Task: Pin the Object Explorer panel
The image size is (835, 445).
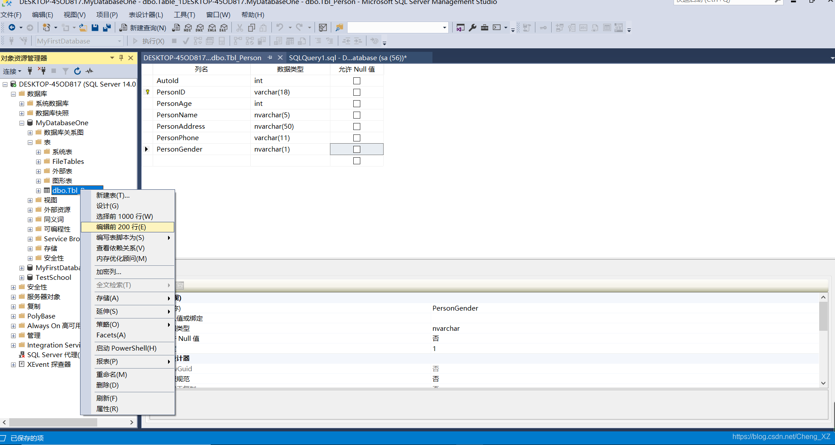Action: click(121, 58)
